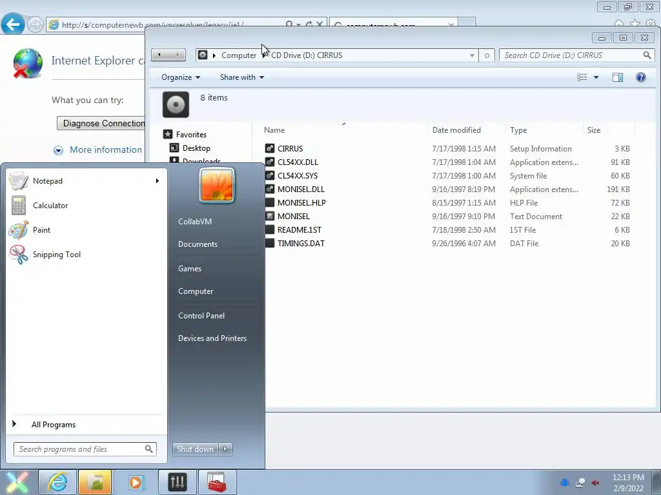The height and width of the screenshot is (495, 661).
Task: Click the Explorer forward button
Action: 178,55
